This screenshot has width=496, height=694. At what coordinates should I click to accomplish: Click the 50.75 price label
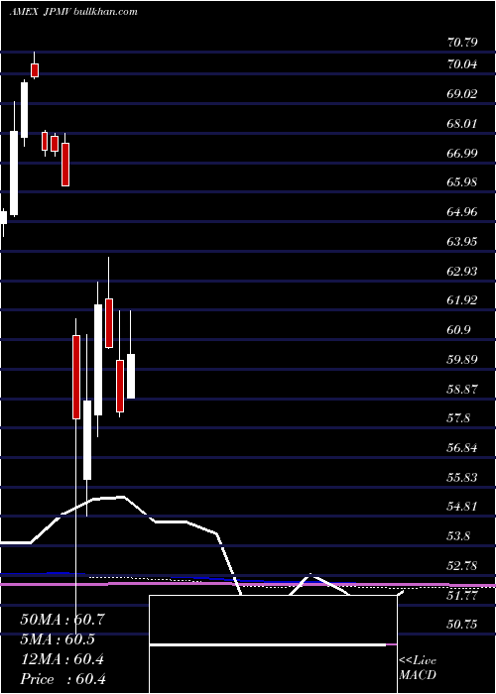tap(462, 625)
